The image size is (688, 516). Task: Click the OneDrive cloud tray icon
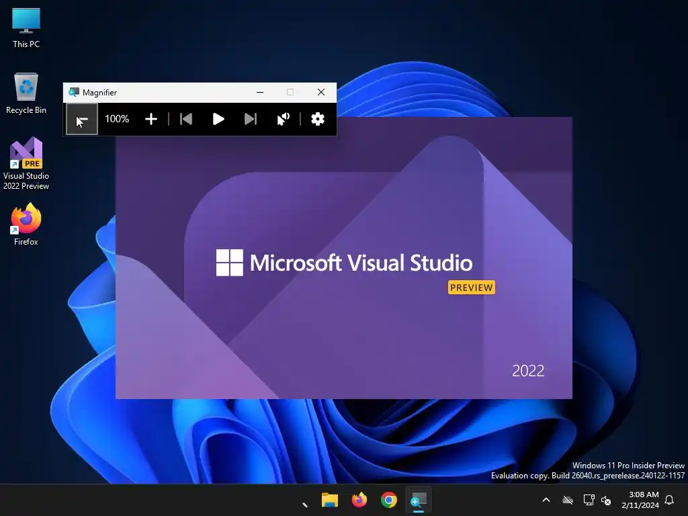568,500
